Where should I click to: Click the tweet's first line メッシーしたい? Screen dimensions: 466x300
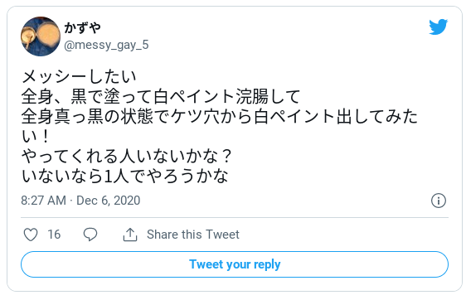click(79, 76)
